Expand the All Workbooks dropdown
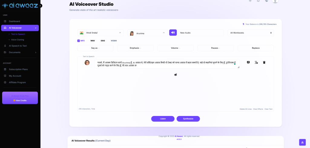This screenshot has height=148, width=310. (x=251, y=33)
